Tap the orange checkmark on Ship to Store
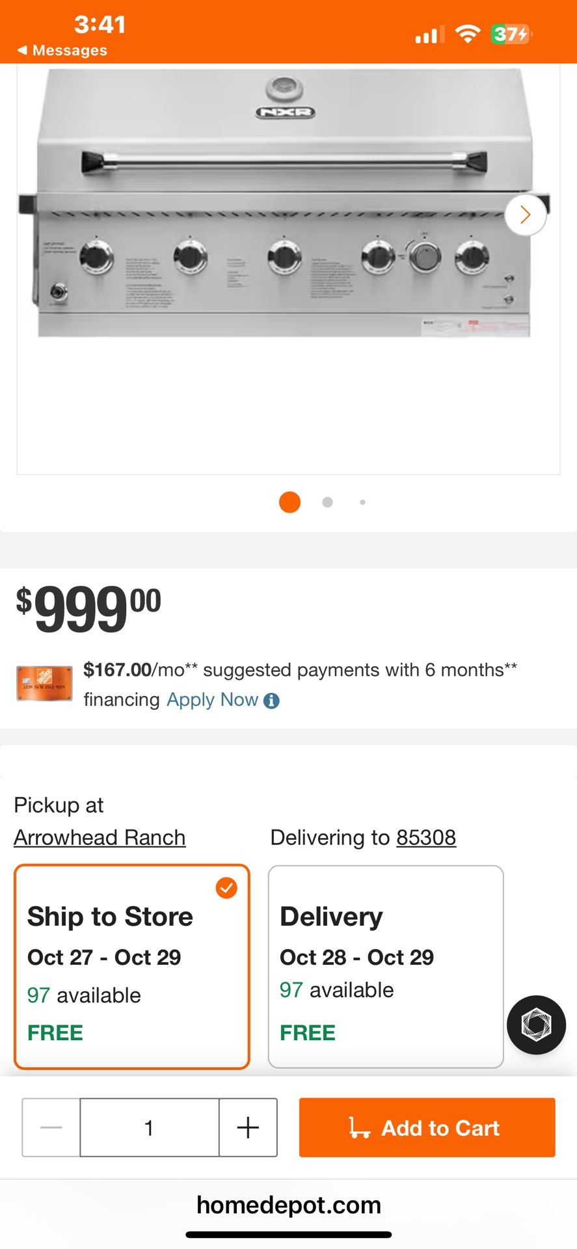 coord(226,887)
